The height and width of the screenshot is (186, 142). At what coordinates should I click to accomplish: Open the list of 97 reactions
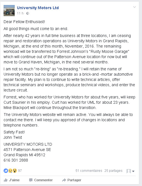pyautogui.click(x=20, y=171)
